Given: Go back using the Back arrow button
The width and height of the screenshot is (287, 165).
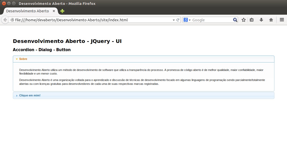Looking at the screenshot, I should click(5, 20).
